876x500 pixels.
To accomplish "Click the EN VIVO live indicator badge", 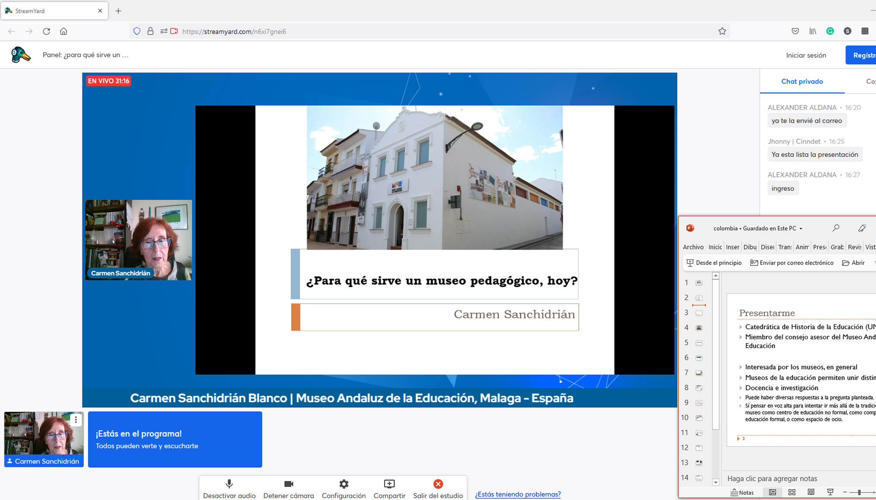I will (x=108, y=81).
